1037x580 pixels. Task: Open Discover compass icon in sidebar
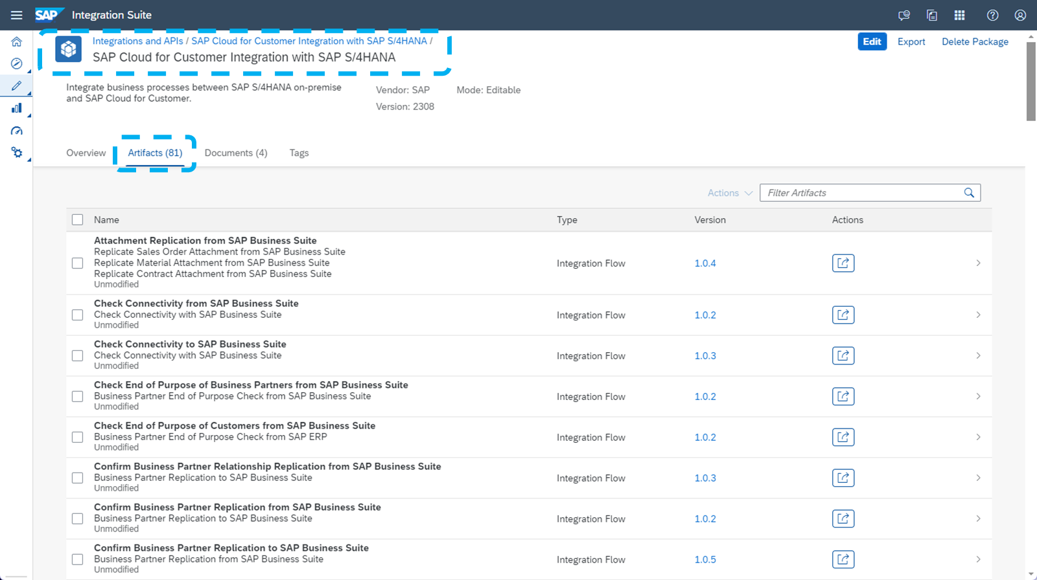17,63
